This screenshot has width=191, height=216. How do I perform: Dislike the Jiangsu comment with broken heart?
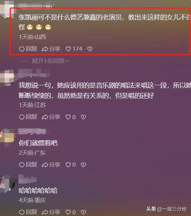pos(83,117)
